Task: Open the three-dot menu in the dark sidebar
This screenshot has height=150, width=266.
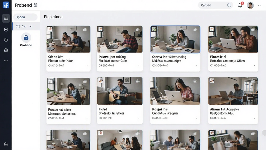Action: click(x=6, y=61)
